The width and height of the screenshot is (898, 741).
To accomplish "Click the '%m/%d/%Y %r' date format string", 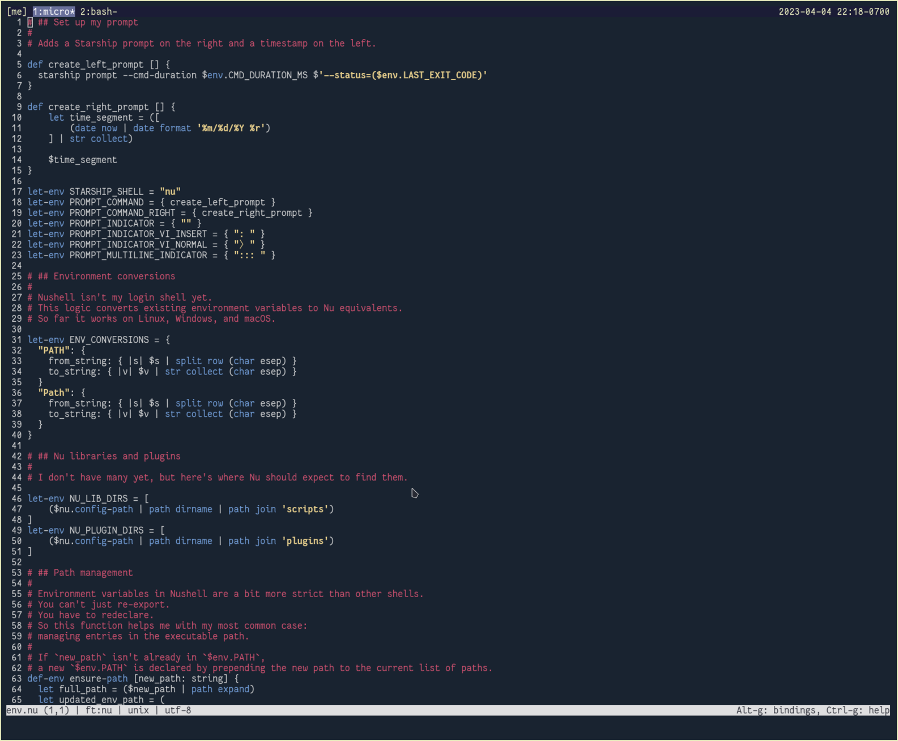I will click(231, 128).
